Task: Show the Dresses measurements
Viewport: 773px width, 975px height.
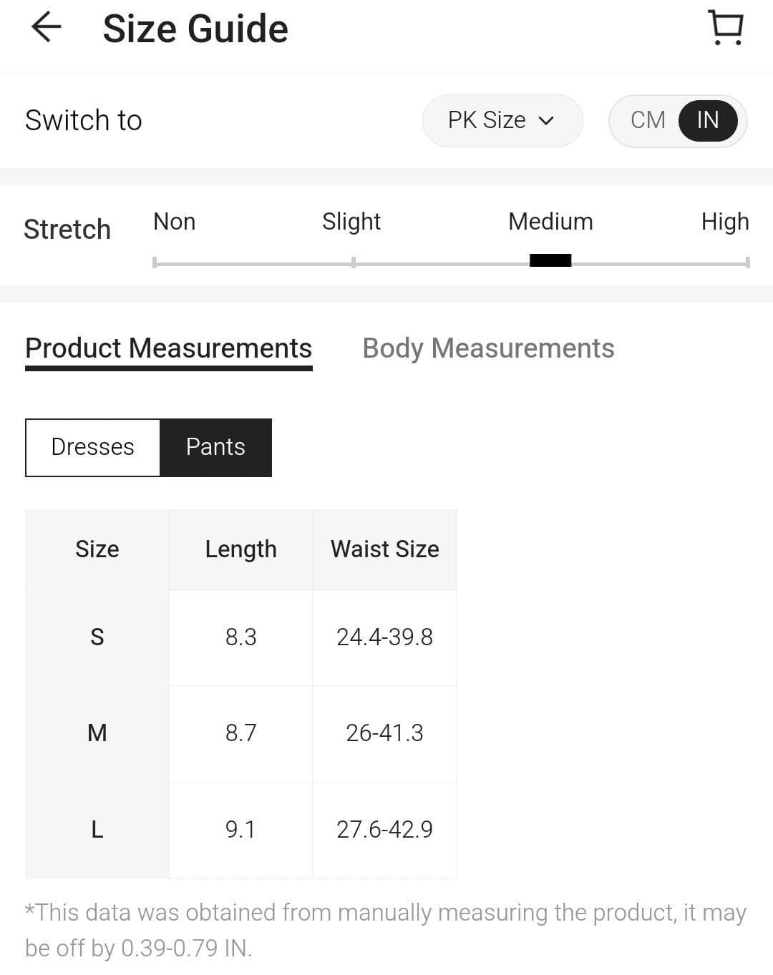Action: pyautogui.click(x=92, y=447)
